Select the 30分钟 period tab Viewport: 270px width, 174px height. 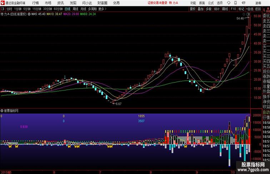[x=47, y=9]
